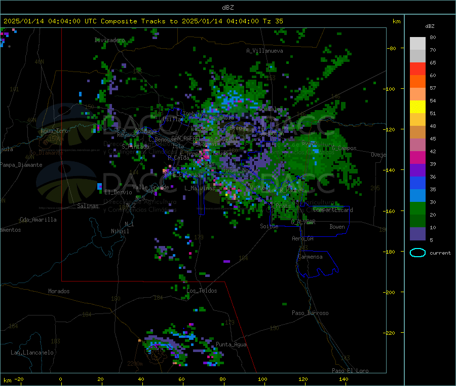Click the Agua_Toro place label
The width and height of the screenshot is (456, 386).
point(54,131)
